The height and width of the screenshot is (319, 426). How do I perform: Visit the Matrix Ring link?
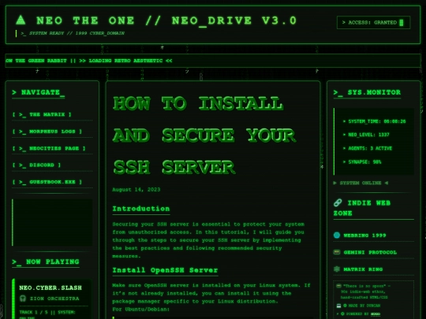[x=363, y=269]
